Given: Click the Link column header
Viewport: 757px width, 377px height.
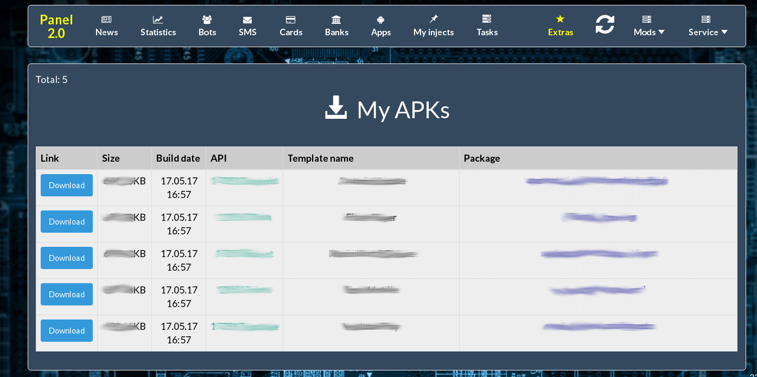Looking at the screenshot, I should point(67,158).
